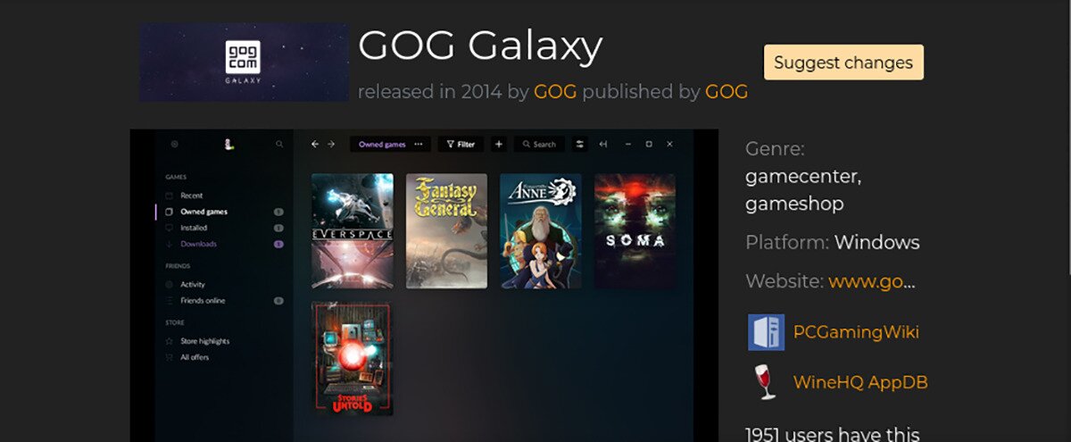The image size is (1071, 442).
Task: Collapse the sidebar with the arrow-bar icon
Action: [x=604, y=144]
